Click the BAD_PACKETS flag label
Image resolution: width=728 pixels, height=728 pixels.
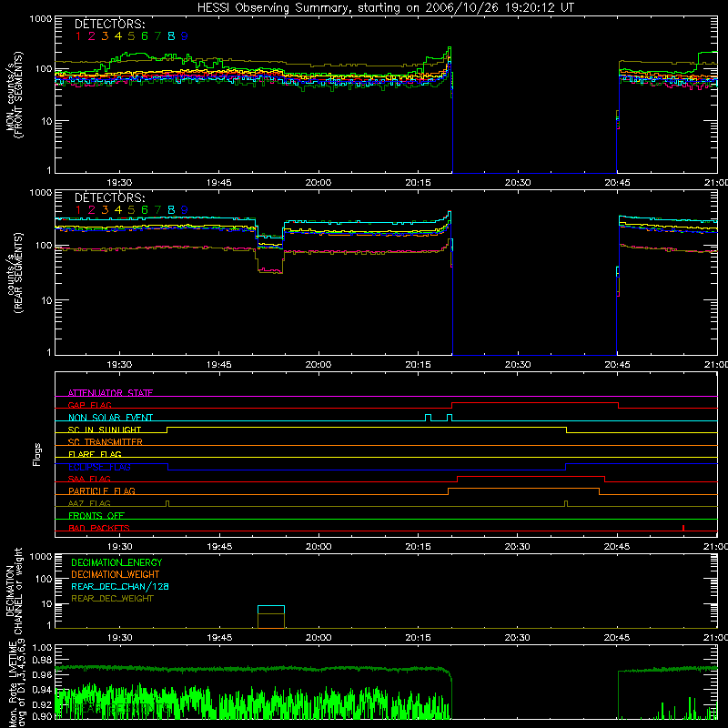[x=99, y=528]
